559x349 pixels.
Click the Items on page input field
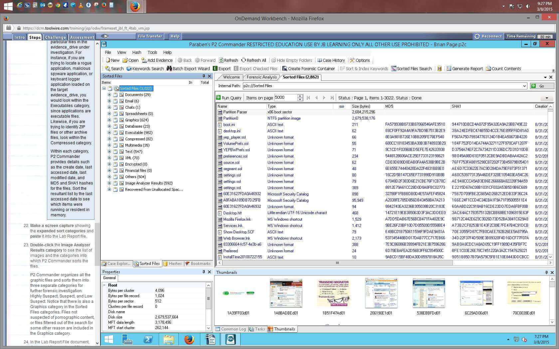pyautogui.click(x=285, y=98)
